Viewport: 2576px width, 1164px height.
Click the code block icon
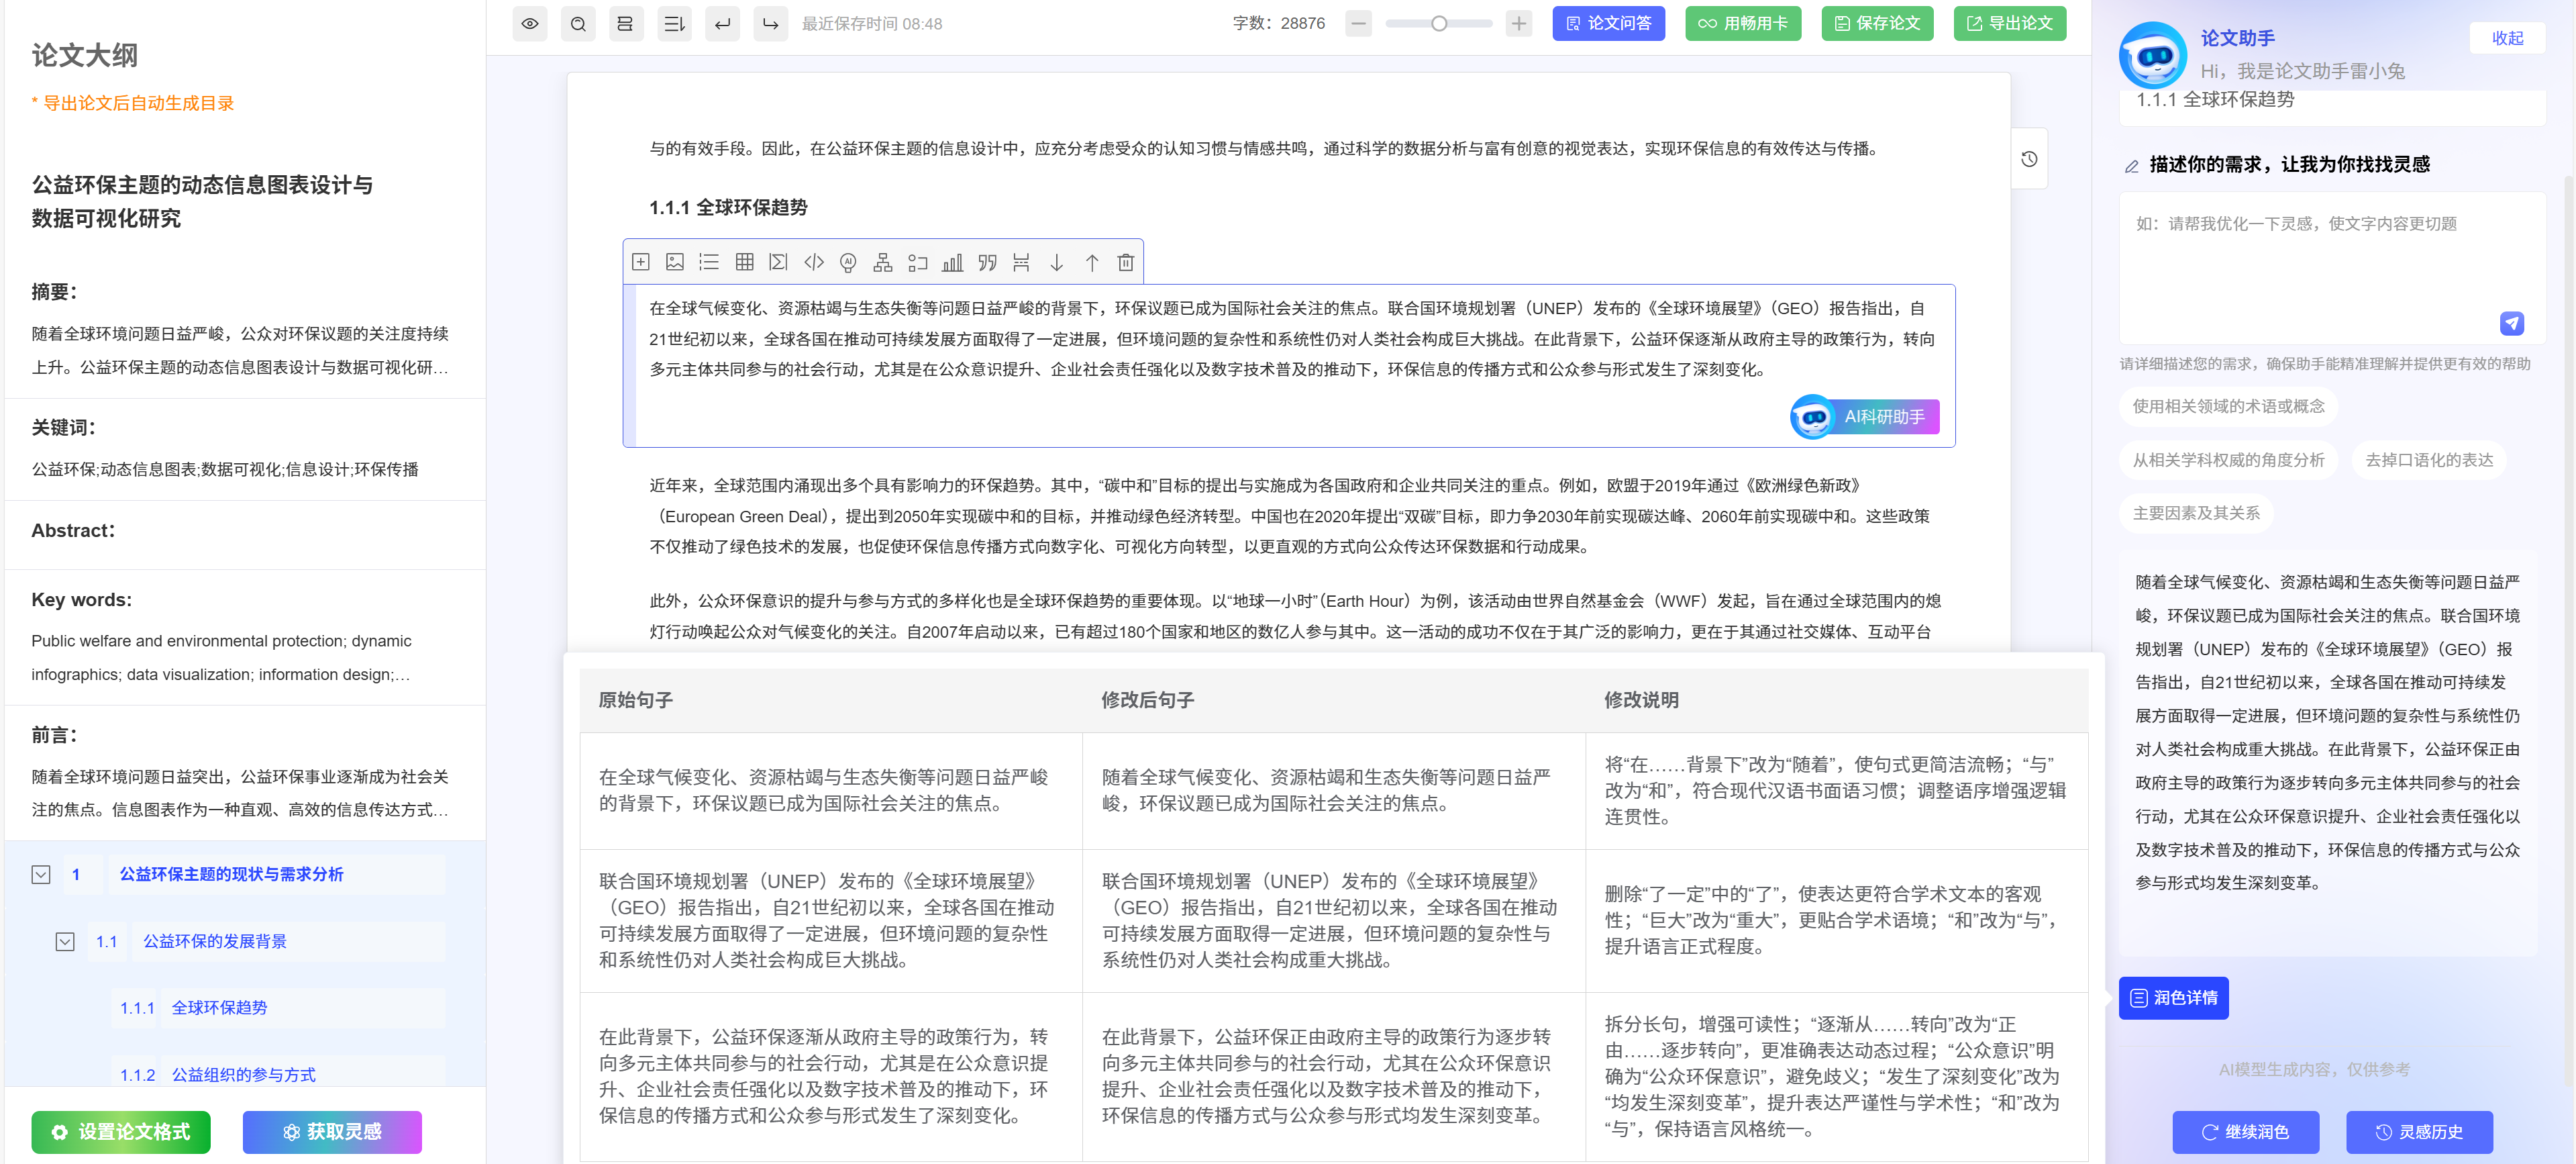point(814,262)
